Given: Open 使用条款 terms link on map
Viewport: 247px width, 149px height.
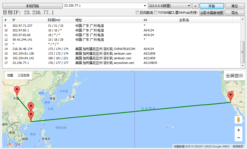Looking at the screenshot, I should coord(238,147).
